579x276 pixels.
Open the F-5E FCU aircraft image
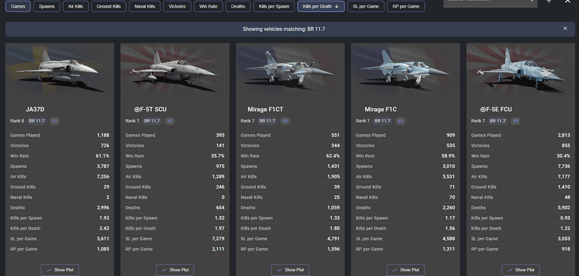click(x=521, y=70)
